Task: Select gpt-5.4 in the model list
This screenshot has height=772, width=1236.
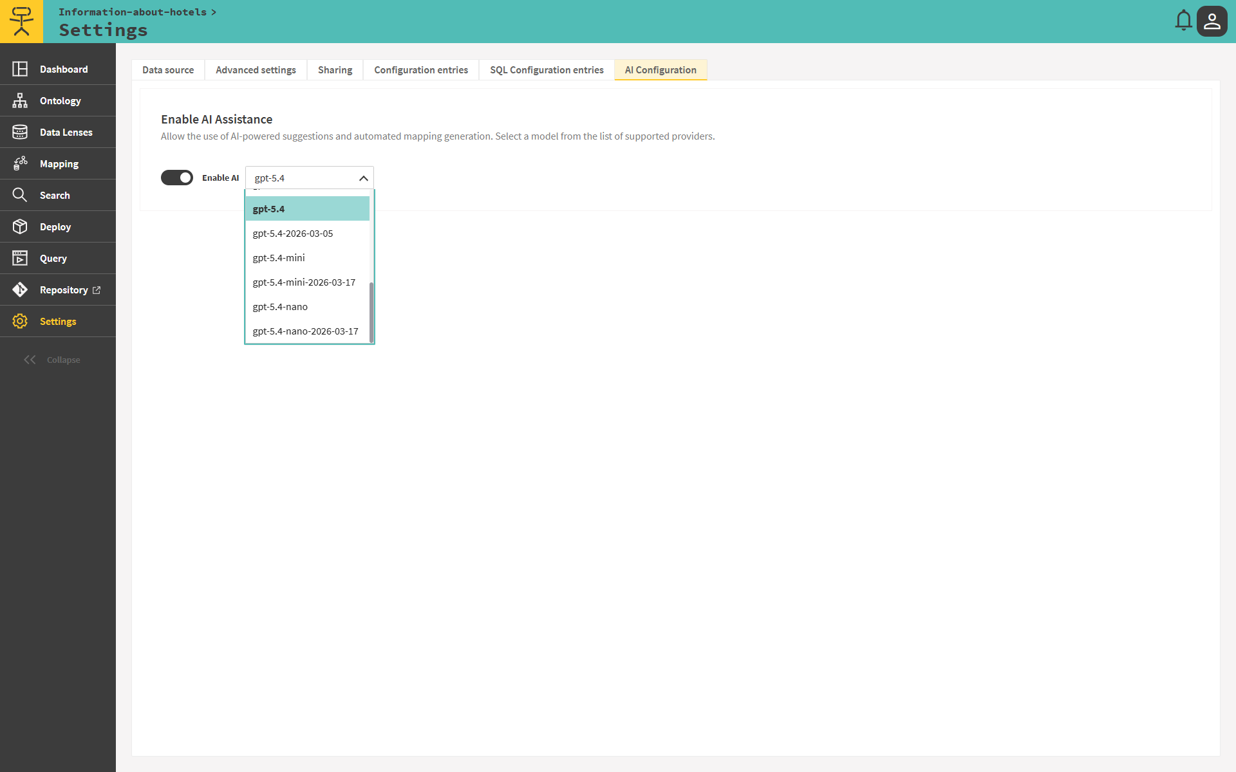Action: click(x=308, y=209)
